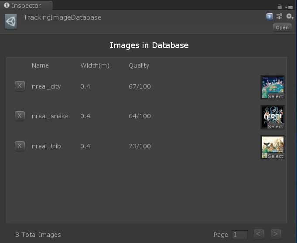Delete the nreal_snake image with X

(20, 116)
